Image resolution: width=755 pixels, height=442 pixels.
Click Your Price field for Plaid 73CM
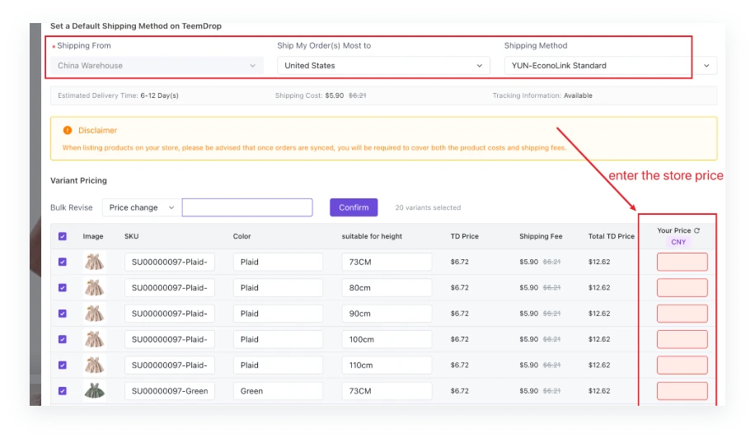tap(682, 262)
